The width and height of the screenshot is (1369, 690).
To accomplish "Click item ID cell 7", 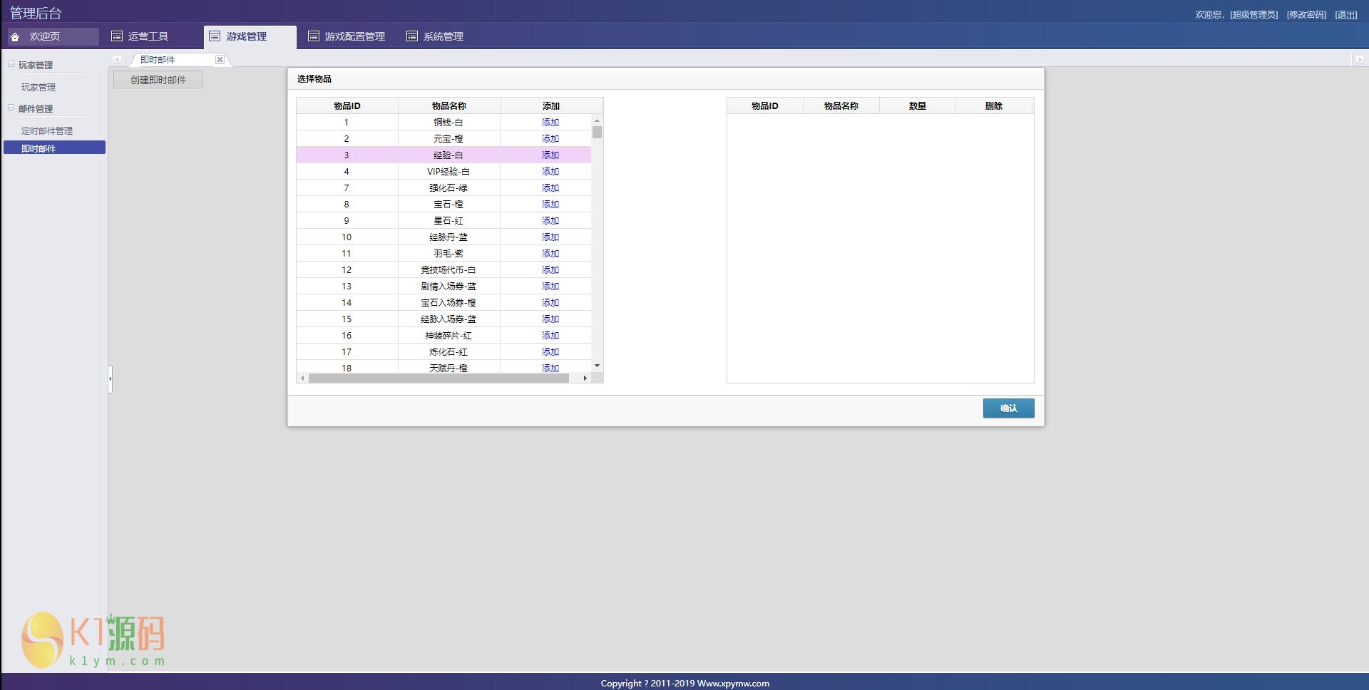I will [347, 188].
